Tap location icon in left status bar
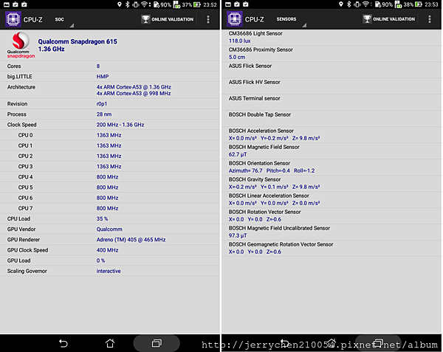Screen dimensions: 443x352 [120, 4]
